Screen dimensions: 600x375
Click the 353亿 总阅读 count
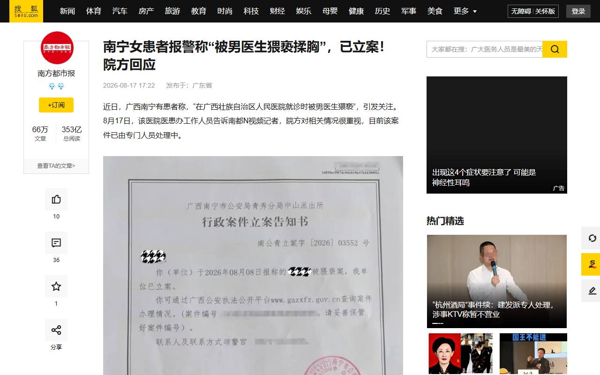(x=72, y=134)
